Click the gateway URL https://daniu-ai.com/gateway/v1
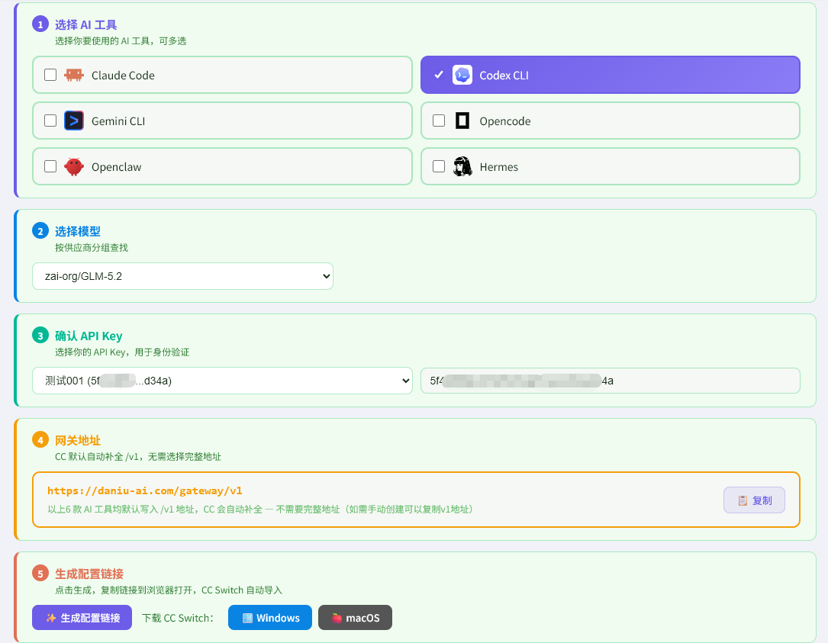Image resolution: width=828 pixels, height=643 pixels. [145, 491]
